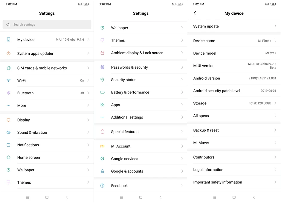Tap the Battery & performance icon
The width and height of the screenshot is (281, 203).
tap(103, 92)
